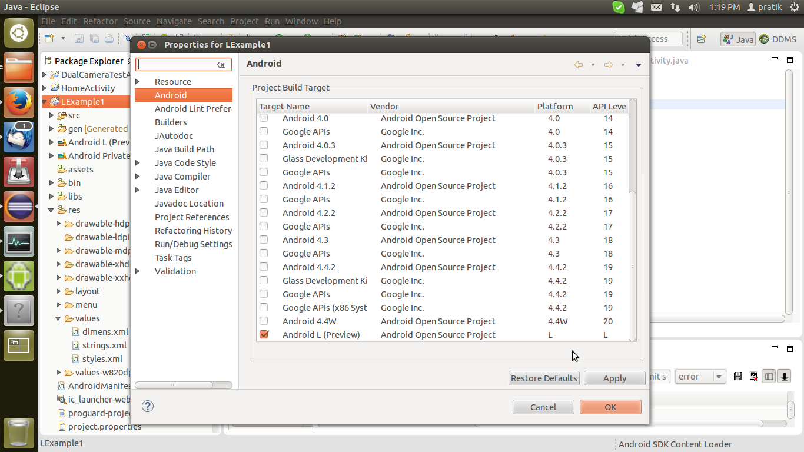Select the Java perspective button
This screenshot has height=452, width=804.
click(738, 39)
